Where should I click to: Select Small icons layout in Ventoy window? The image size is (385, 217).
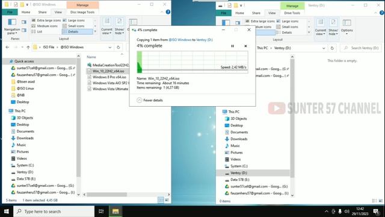pyautogui.click(x=287, y=27)
